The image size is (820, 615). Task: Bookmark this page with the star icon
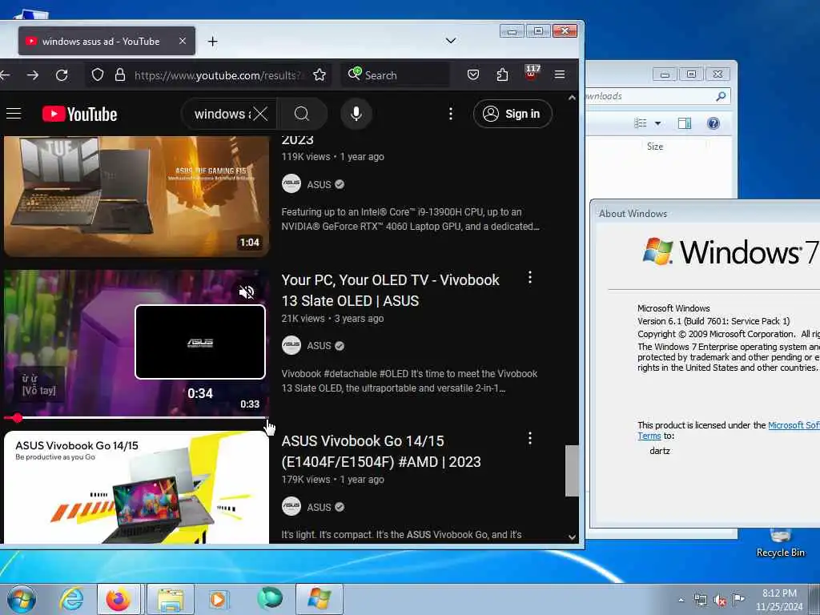click(320, 74)
